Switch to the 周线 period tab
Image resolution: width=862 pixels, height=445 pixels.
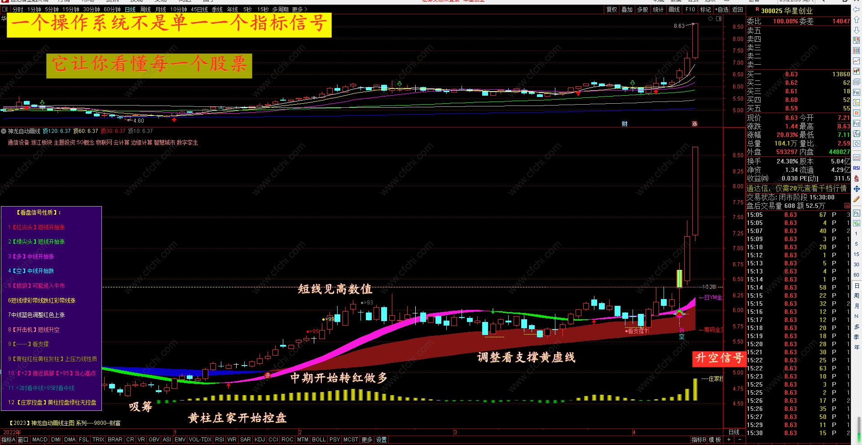(145, 9)
